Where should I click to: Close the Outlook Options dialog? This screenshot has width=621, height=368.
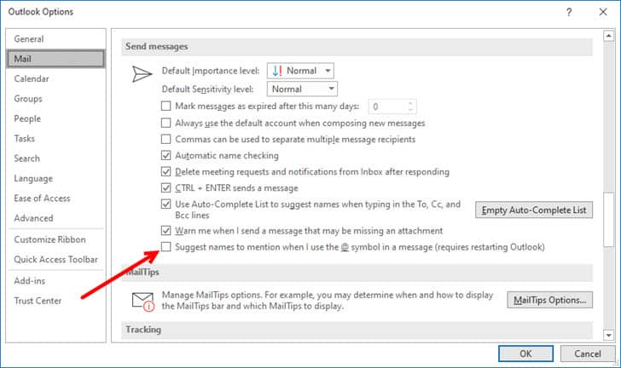tap(603, 12)
